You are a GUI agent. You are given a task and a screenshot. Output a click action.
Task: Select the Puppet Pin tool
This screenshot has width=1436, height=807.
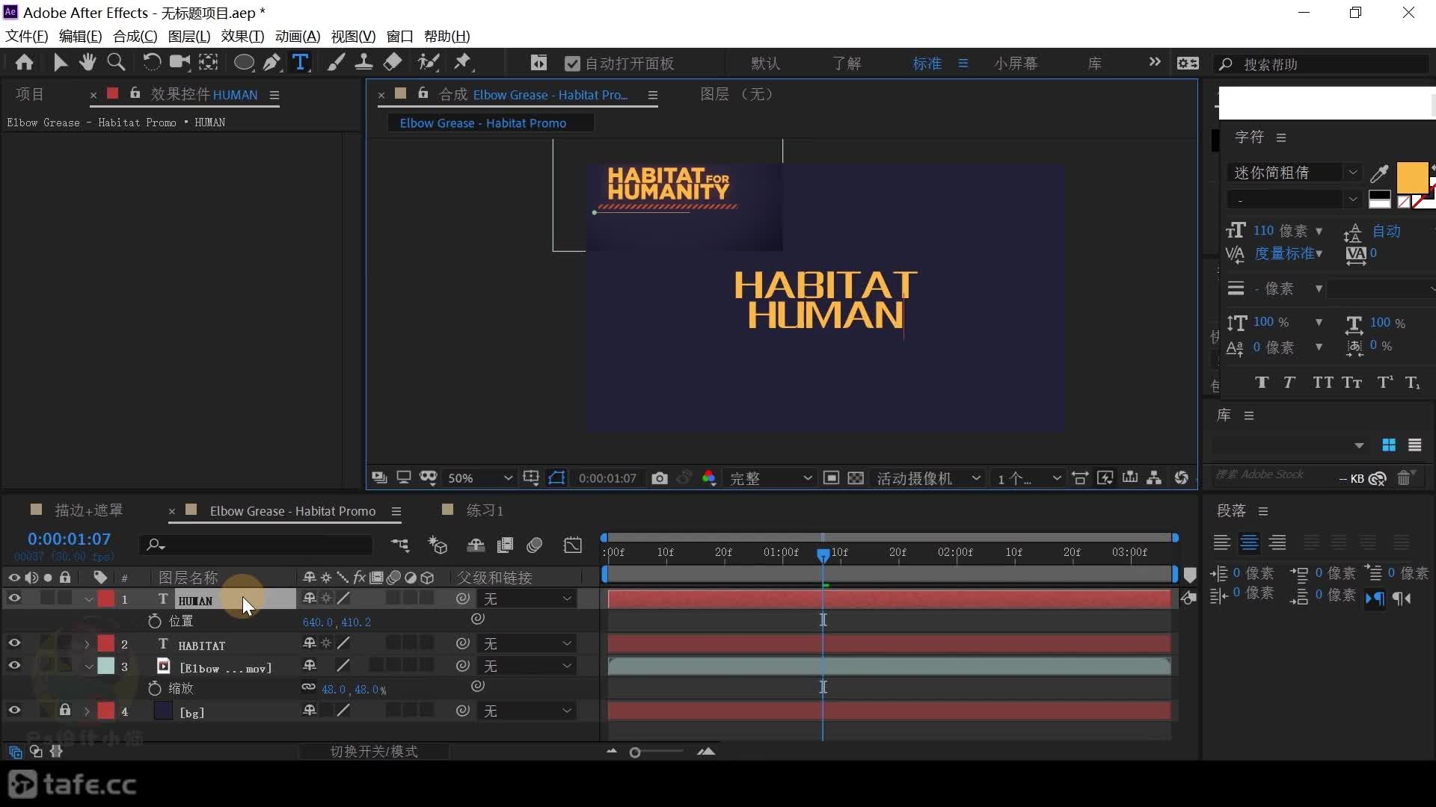click(x=463, y=63)
